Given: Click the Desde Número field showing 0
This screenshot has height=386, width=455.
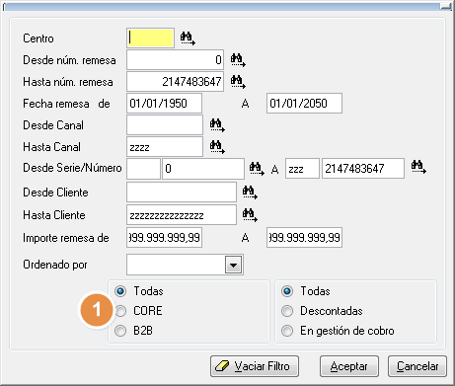Looking at the screenshot, I should pyautogui.click(x=203, y=169).
